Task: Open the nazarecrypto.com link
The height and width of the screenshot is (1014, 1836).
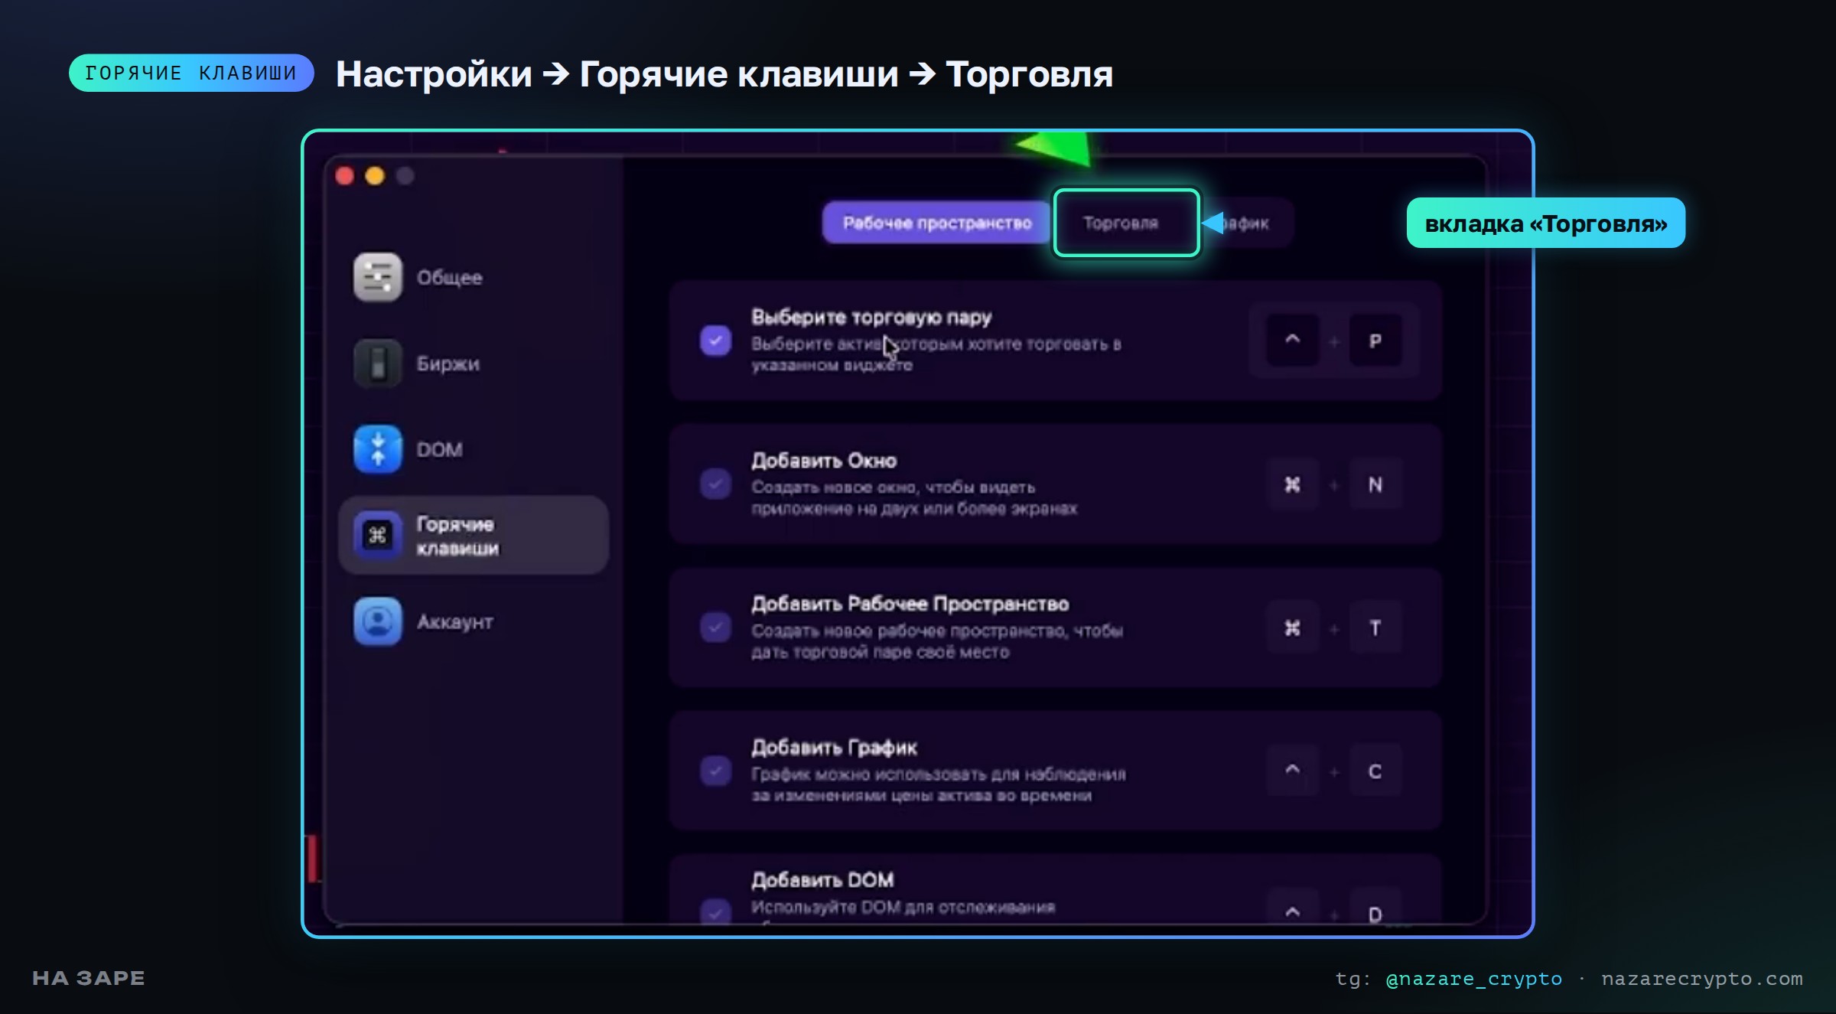Action: pyautogui.click(x=1702, y=979)
